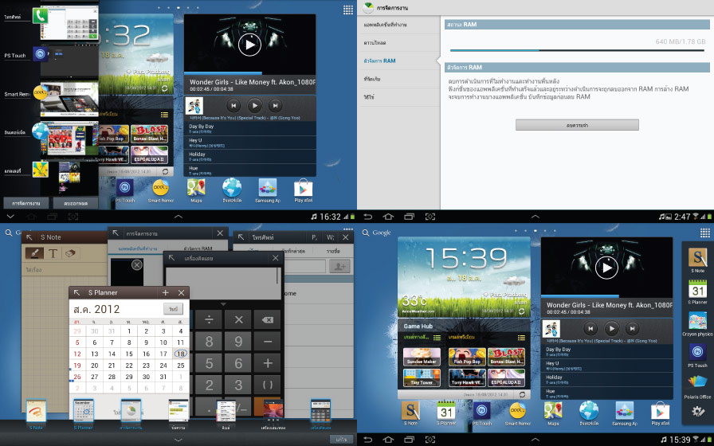Tap the edit button beside the mini-apps tray

tap(341, 440)
